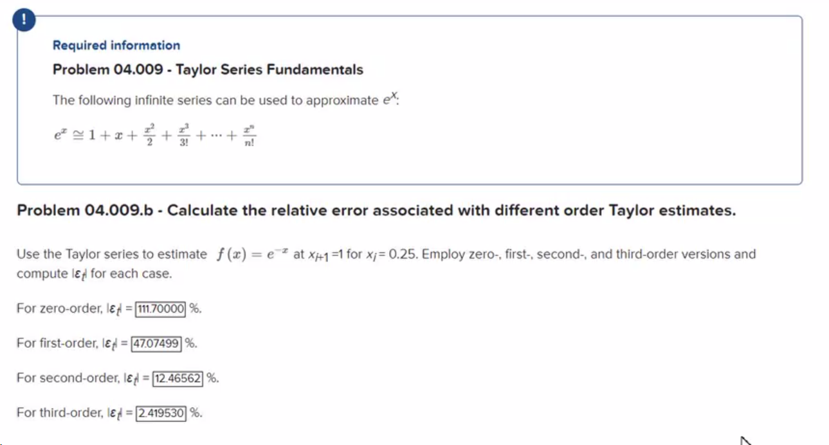Viewport: 829px width, 445px height.
Task: Click the Problem 04.009 Taylor Series Fundamentals title
Action: 208,69
